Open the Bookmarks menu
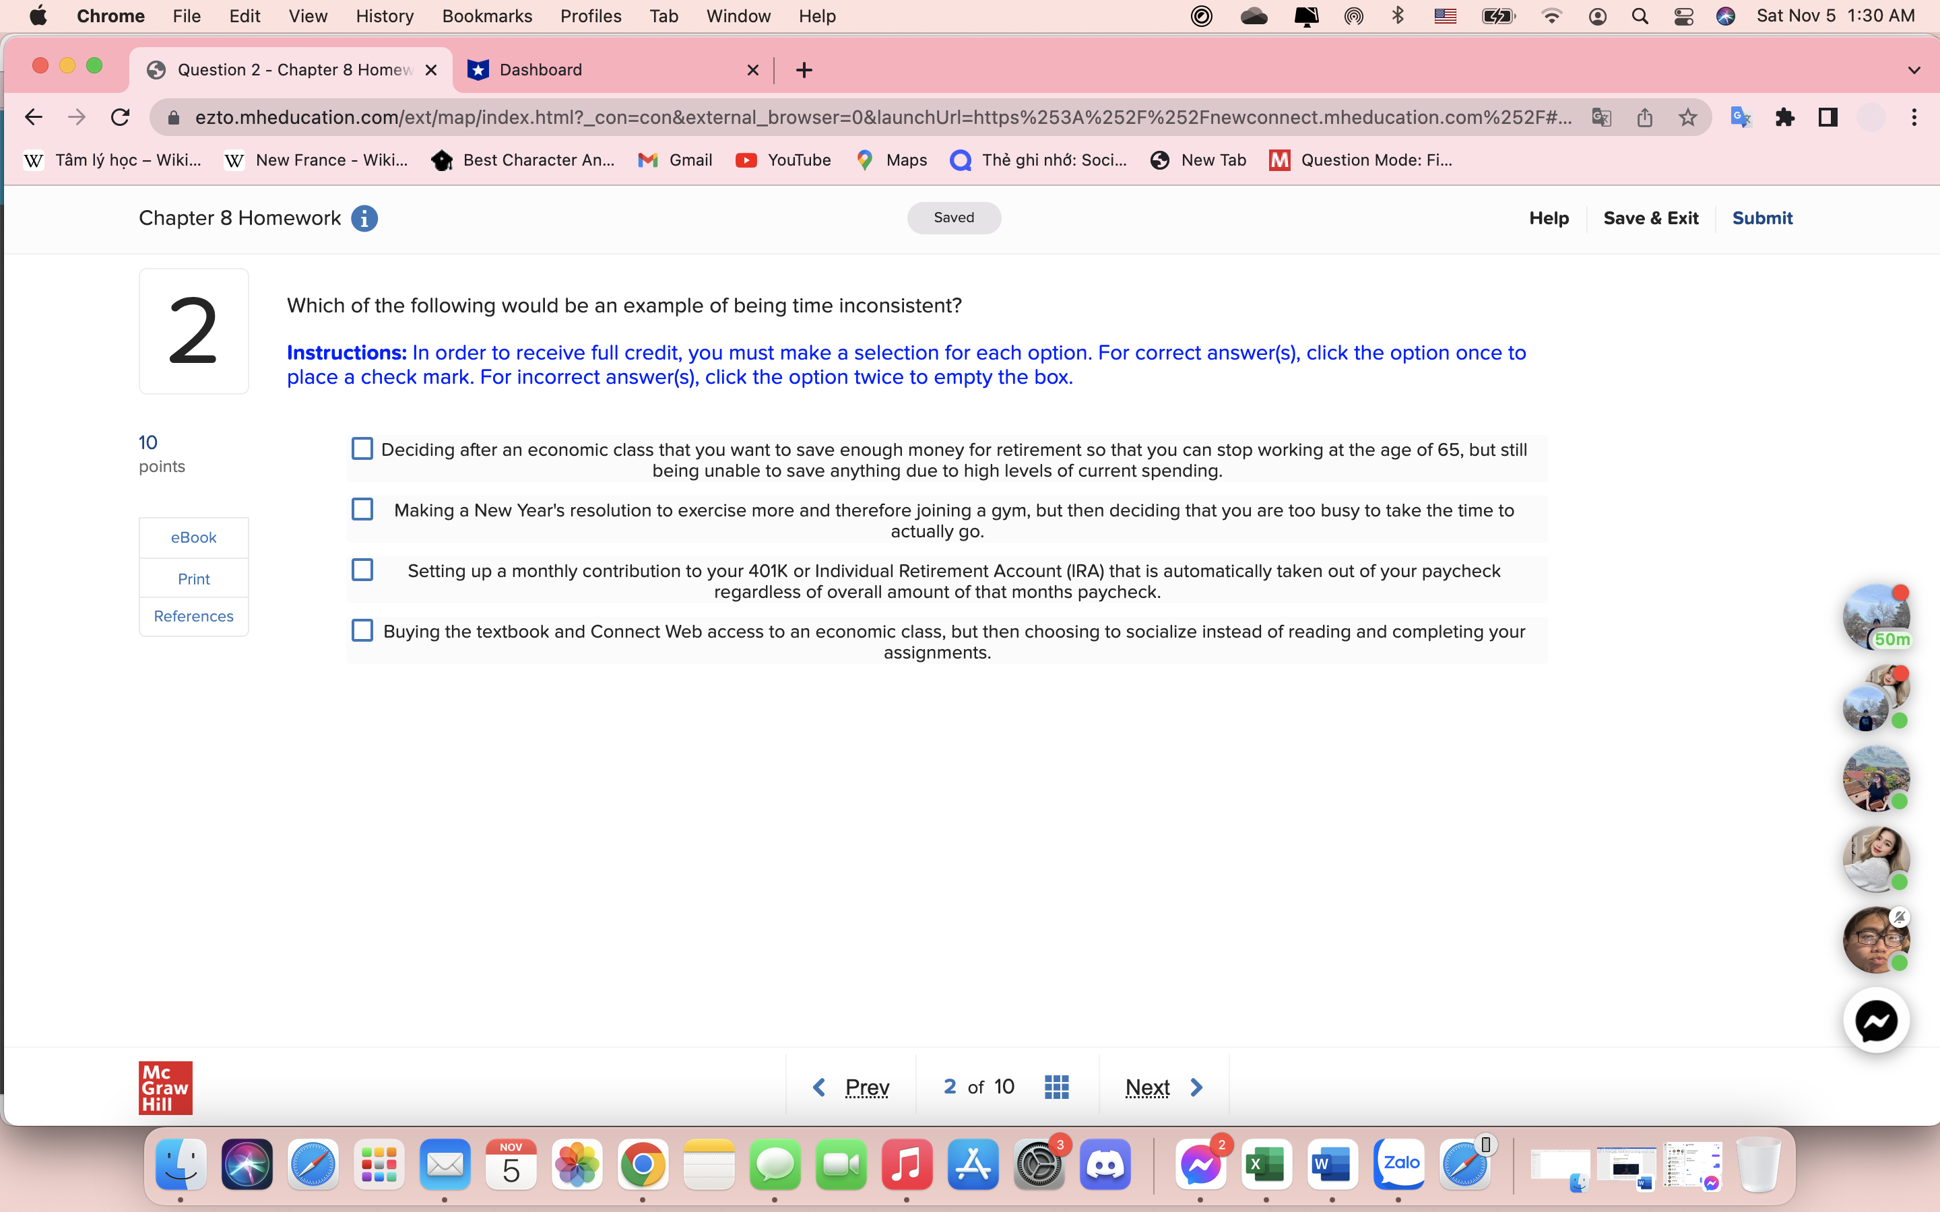This screenshot has width=1940, height=1212. 486,15
